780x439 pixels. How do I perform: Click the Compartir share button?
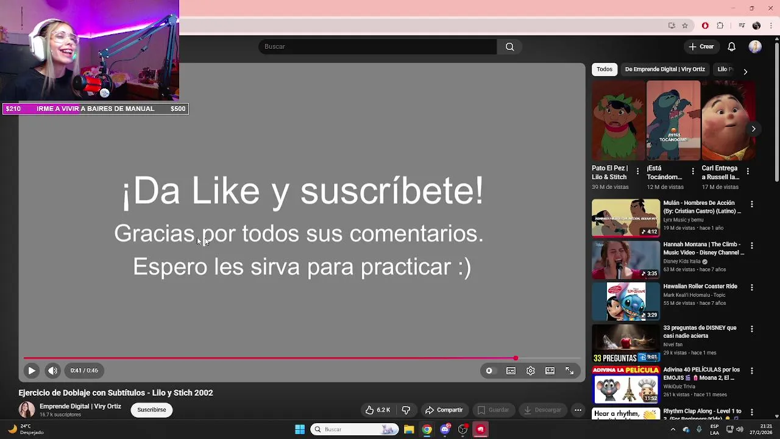(x=444, y=410)
